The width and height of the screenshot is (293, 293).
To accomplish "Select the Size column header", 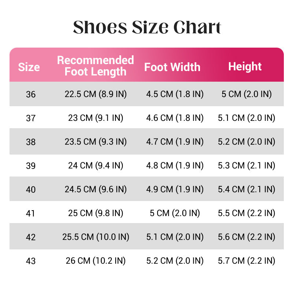I will click(29, 67).
